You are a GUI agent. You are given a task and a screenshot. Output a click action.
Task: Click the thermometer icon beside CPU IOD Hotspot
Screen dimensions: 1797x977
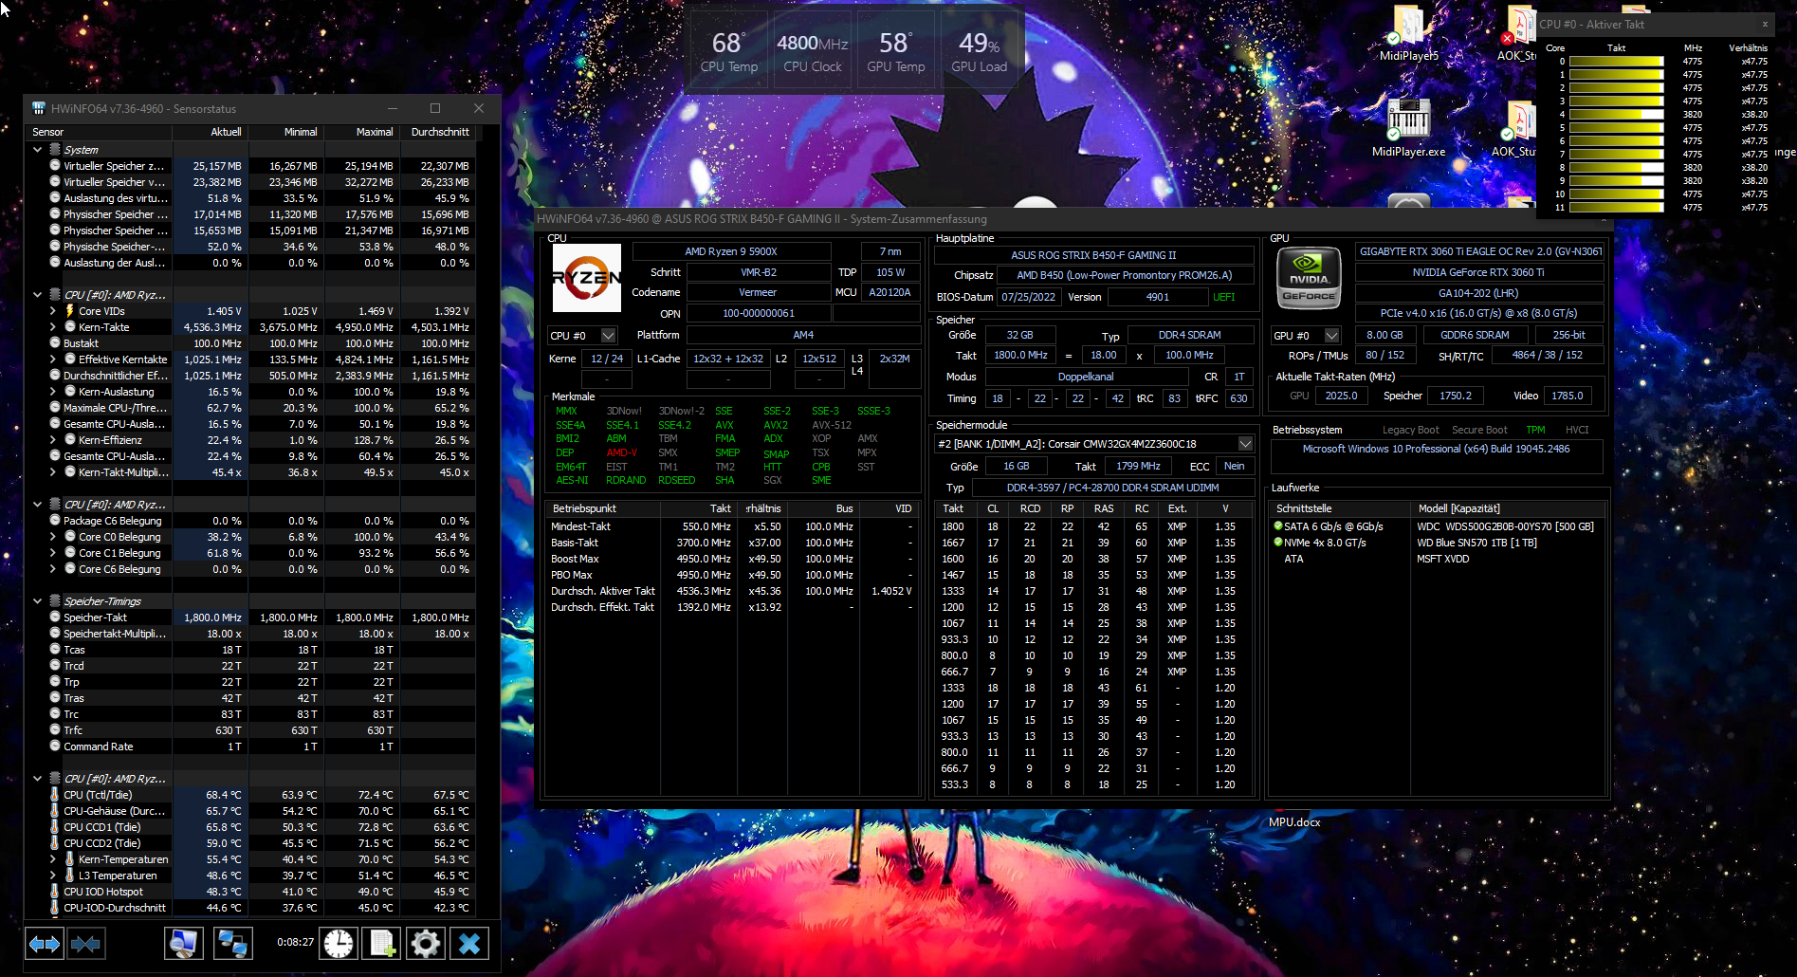(x=54, y=892)
